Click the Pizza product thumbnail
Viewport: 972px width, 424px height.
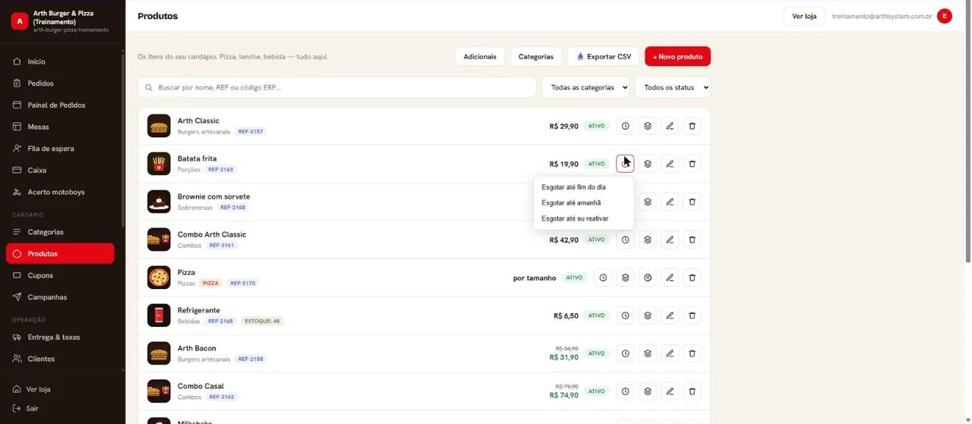(159, 278)
